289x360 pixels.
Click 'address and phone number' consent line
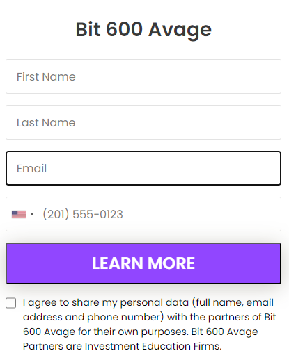(93, 317)
